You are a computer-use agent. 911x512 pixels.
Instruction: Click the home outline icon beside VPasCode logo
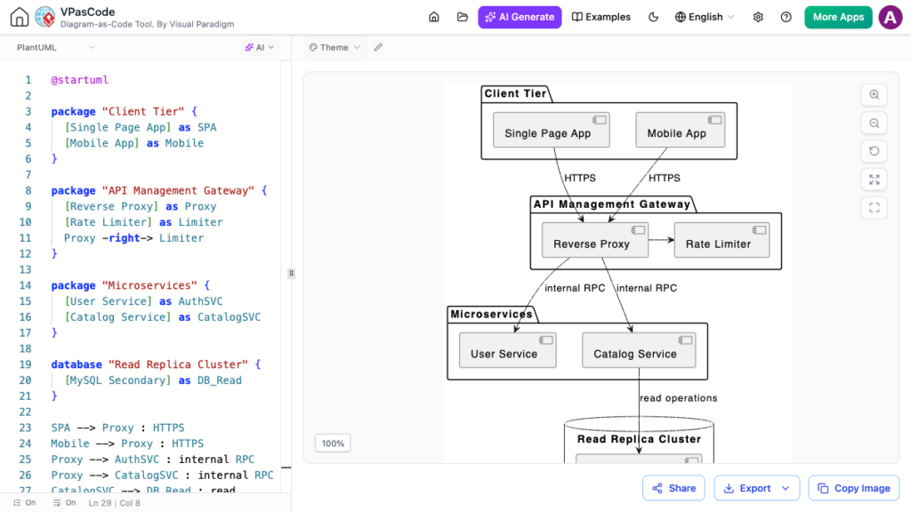(x=20, y=17)
